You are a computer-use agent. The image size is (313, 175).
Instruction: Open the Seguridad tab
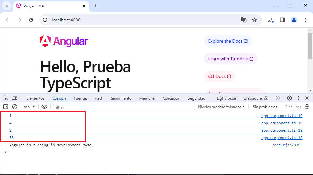click(x=196, y=98)
